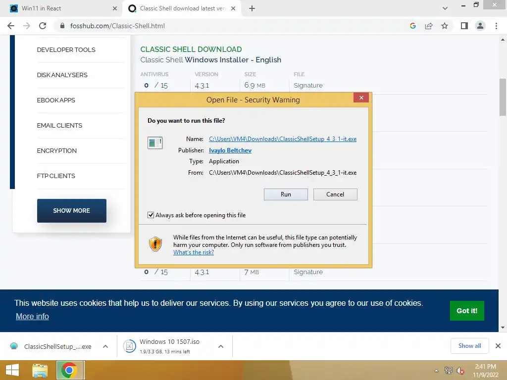Select Classic Shell download tab
Image resolution: width=507 pixels, height=380 pixels.
coord(181,8)
